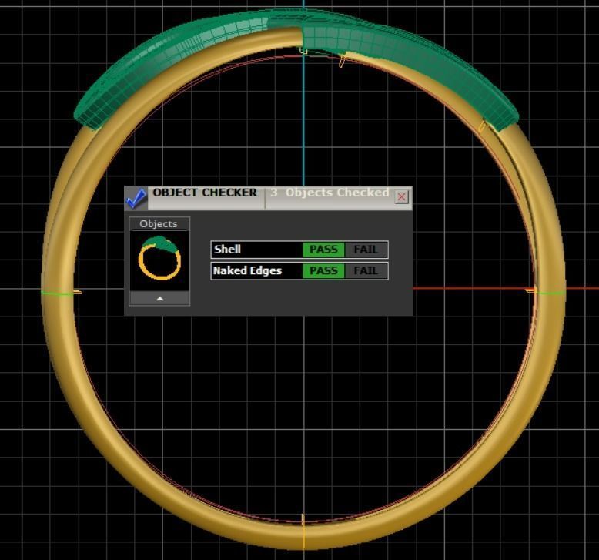
Task: Click the blue checkmark Object Checker icon
Action: pyautogui.click(x=136, y=198)
